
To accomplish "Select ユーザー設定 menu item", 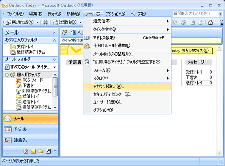I will (x=127, y=102).
